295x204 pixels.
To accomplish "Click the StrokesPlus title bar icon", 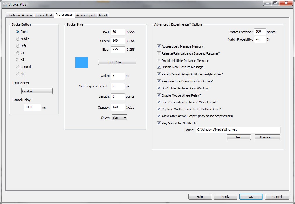I will pos(5,4).
